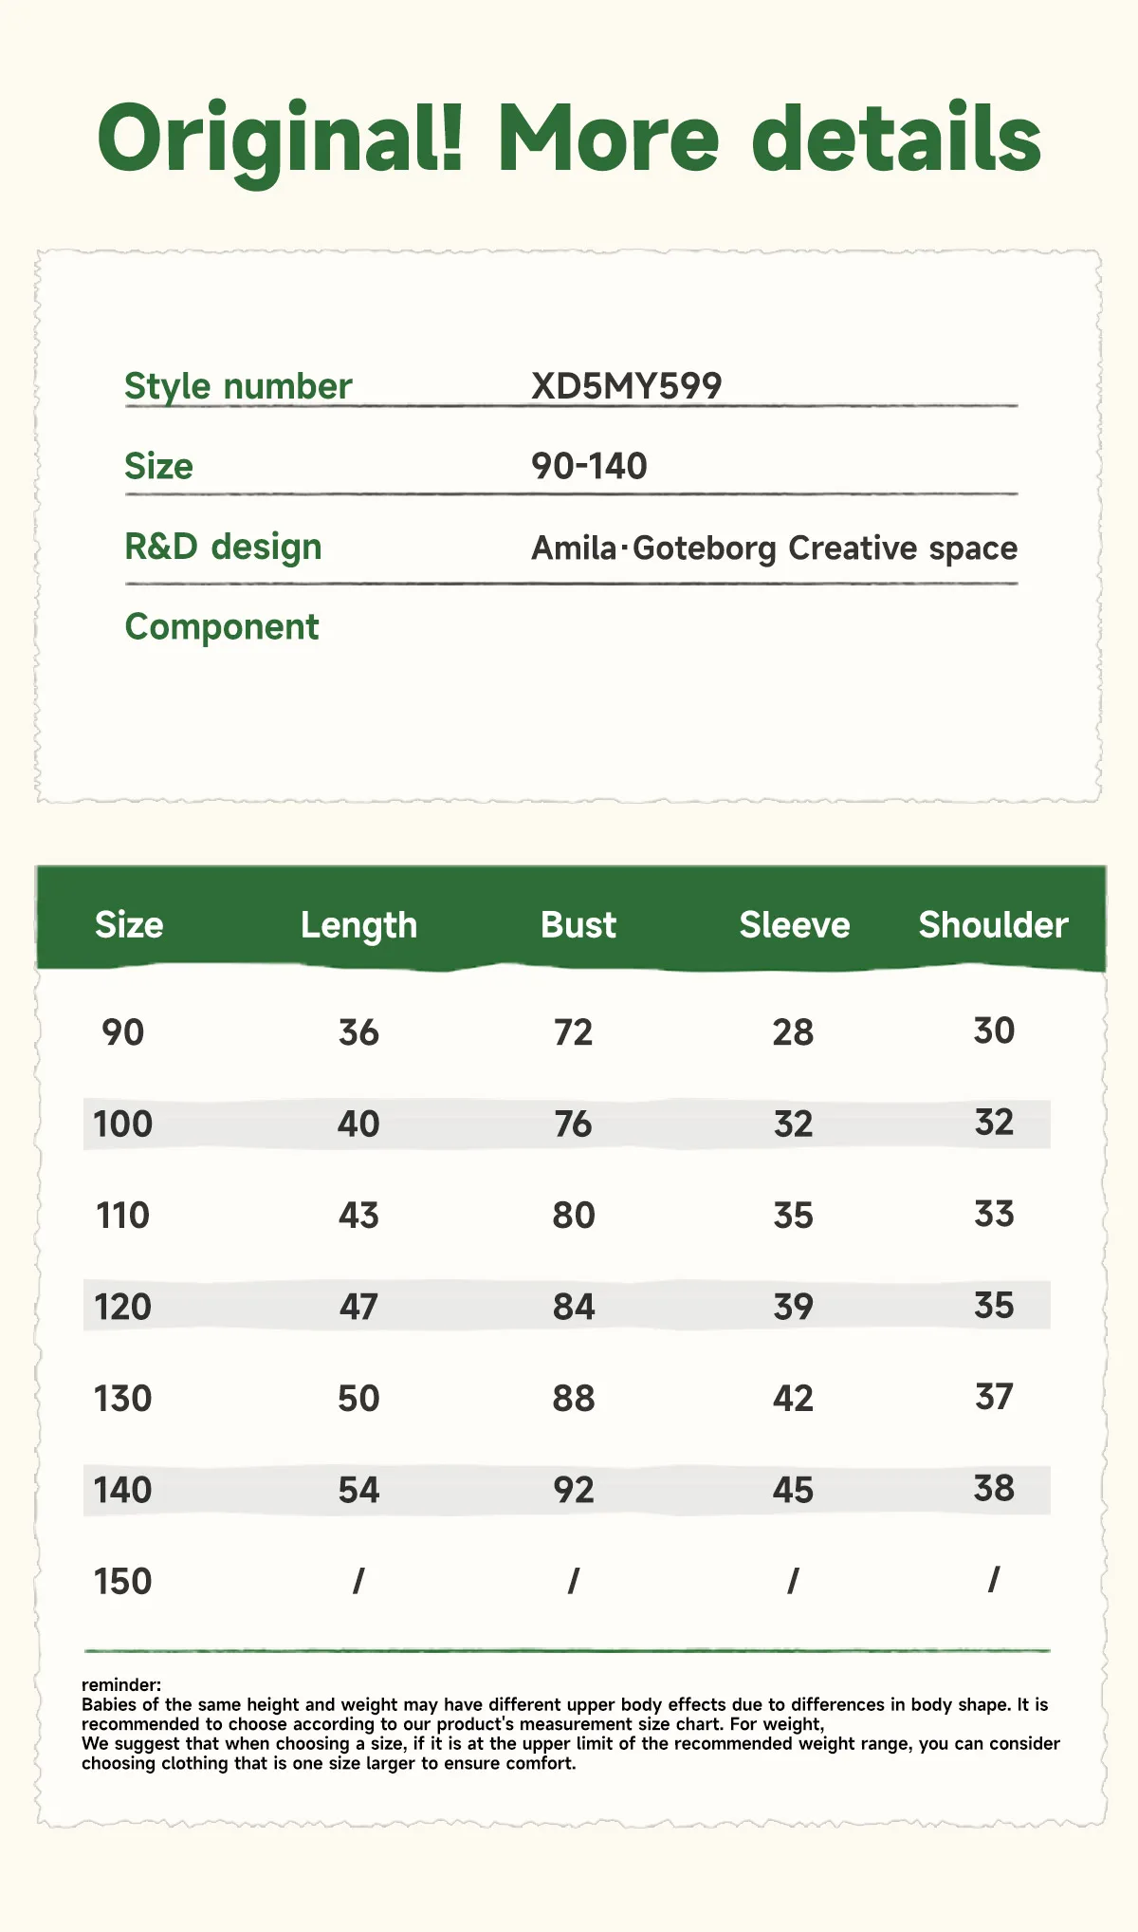1138x1932 pixels.
Task: Click the Sleeve column header
Action: click(x=795, y=925)
